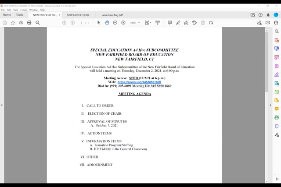Zoom in with the plus button
This screenshot has width=281, height=187.
coord(123,23)
